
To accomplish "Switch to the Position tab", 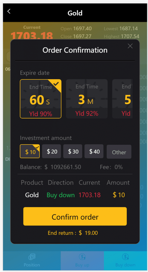I will pyautogui.click(x=32, y=261).
